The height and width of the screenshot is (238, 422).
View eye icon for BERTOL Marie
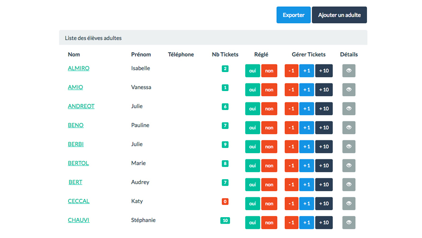pos(349,165)
